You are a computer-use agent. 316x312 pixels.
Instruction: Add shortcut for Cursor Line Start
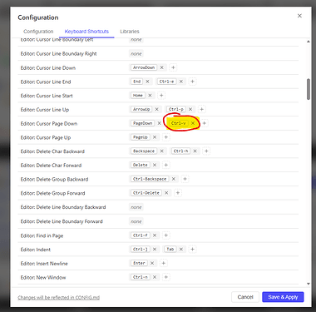pyautogui.click(x=161, y=96)
